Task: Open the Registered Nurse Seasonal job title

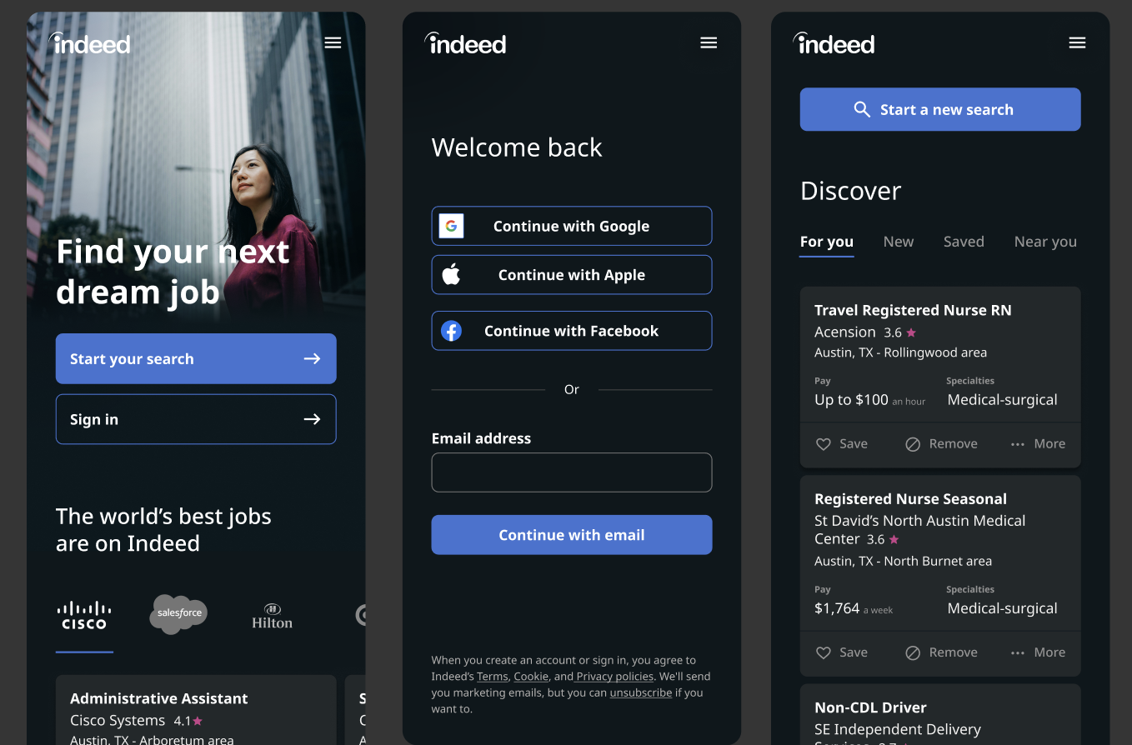Action: pyautogui.click(x=910, y=498)
